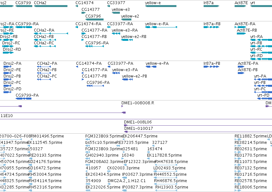Click EST EK117828.5prime
The height and width of the screenshot is (192, 272).
click(164, 155)
